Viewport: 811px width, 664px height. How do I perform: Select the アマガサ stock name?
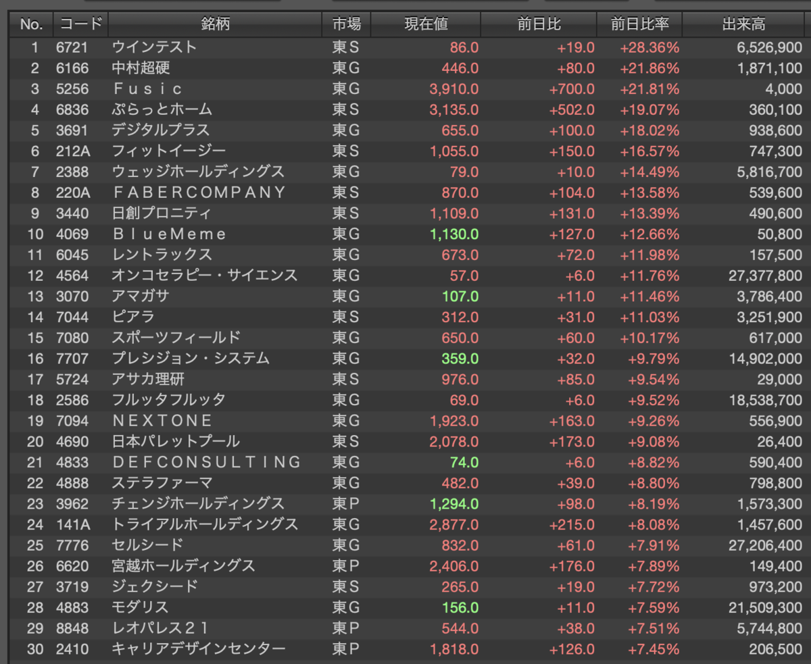tap(140, 297)
